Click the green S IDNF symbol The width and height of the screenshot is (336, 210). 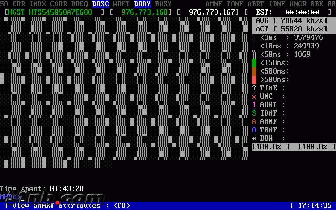254,113
